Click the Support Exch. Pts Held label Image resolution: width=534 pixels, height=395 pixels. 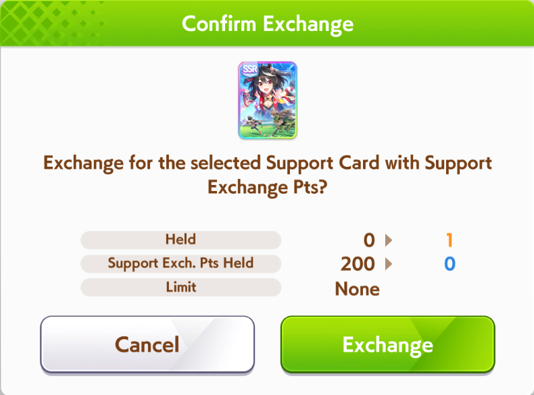coord(181,263)
